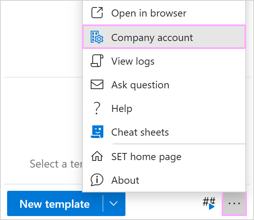Choose Ask question menu item
The image size is (254, 220).
click(164, 85)
